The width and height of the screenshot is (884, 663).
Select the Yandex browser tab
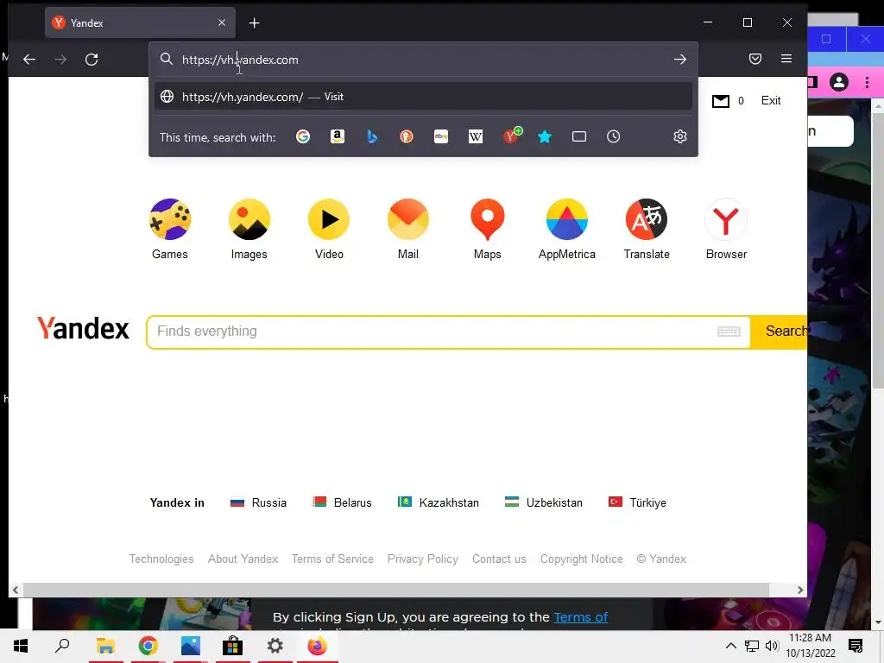[140, 22]
